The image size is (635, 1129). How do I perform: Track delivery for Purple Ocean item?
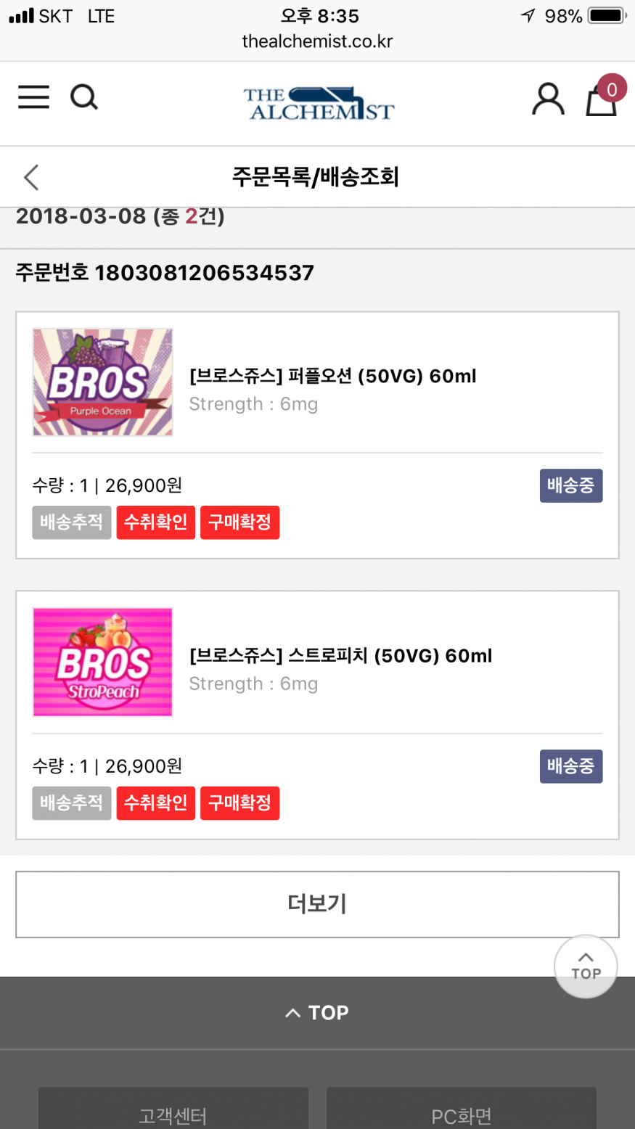pos(71,522)
